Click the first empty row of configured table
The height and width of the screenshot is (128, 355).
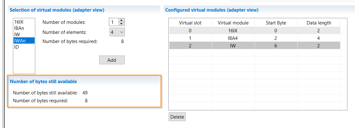(x=255, y=53)
